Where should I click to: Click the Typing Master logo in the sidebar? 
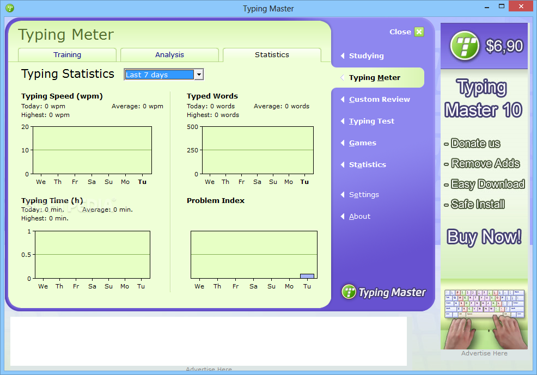point(383,292)
